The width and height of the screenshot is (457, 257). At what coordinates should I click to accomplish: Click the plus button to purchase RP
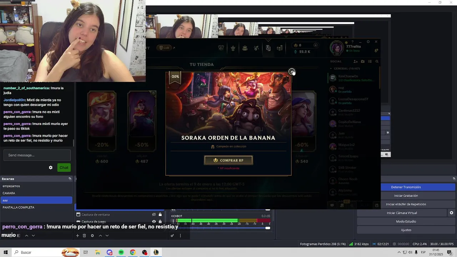pos(315,45)
